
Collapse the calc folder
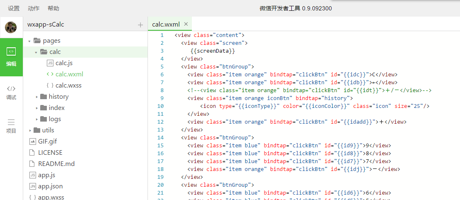[x=36, y=52]
